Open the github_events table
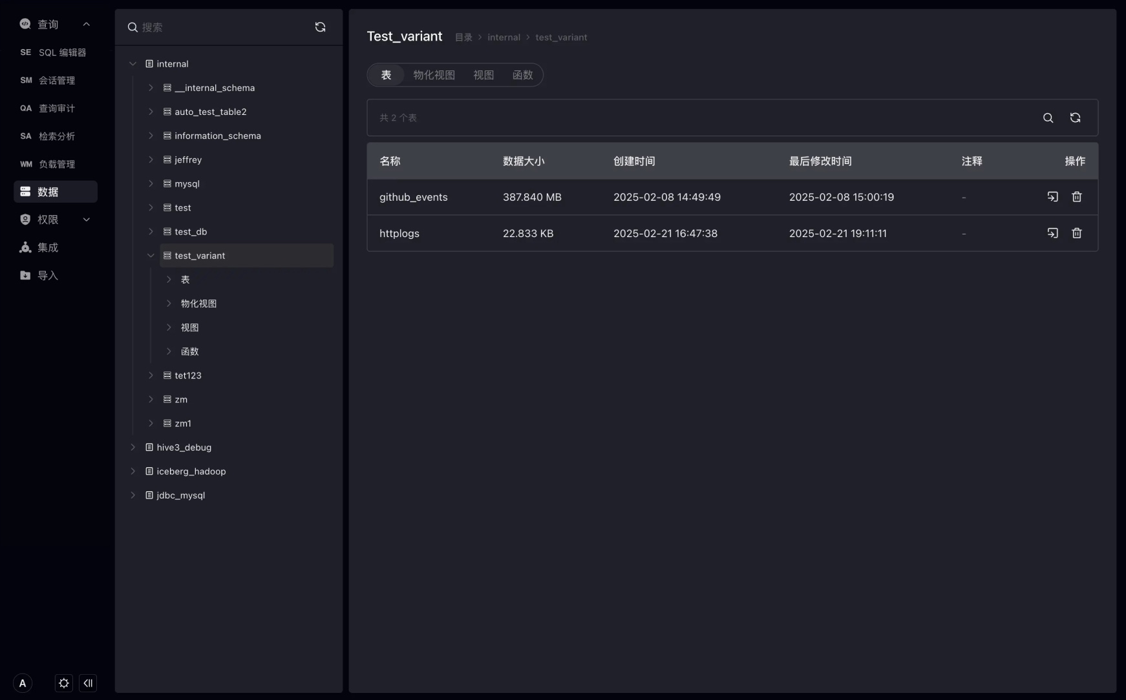This screenshot has width=1126, height=700. [414, 197]
